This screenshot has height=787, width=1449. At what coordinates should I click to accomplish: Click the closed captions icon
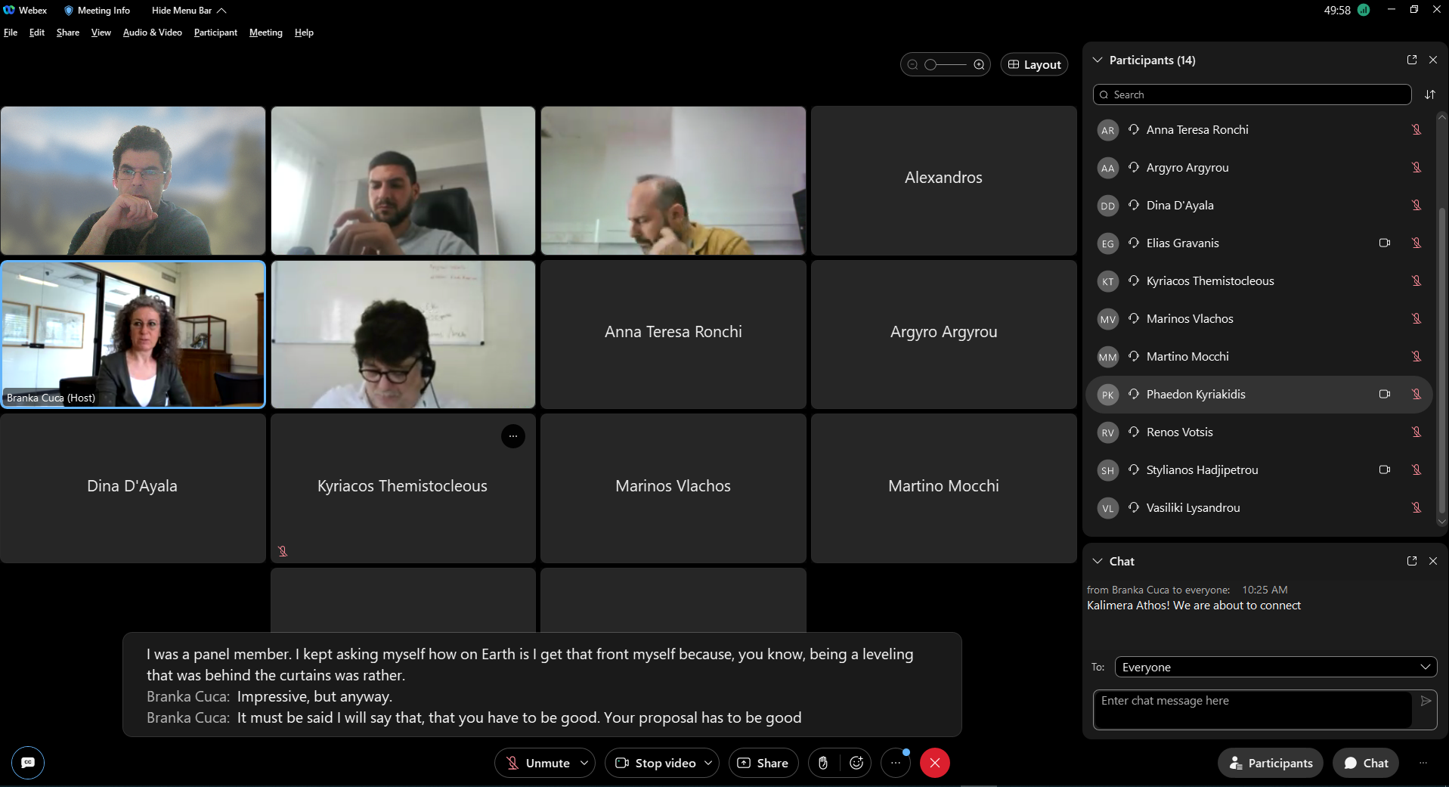coord(28,762)
